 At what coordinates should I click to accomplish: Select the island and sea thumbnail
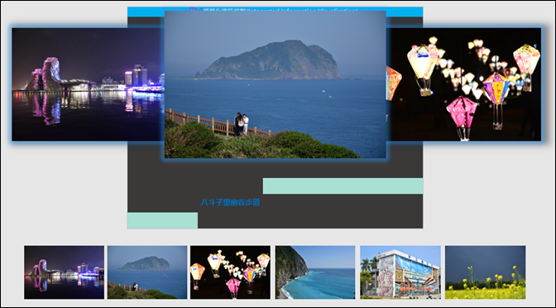147,272
